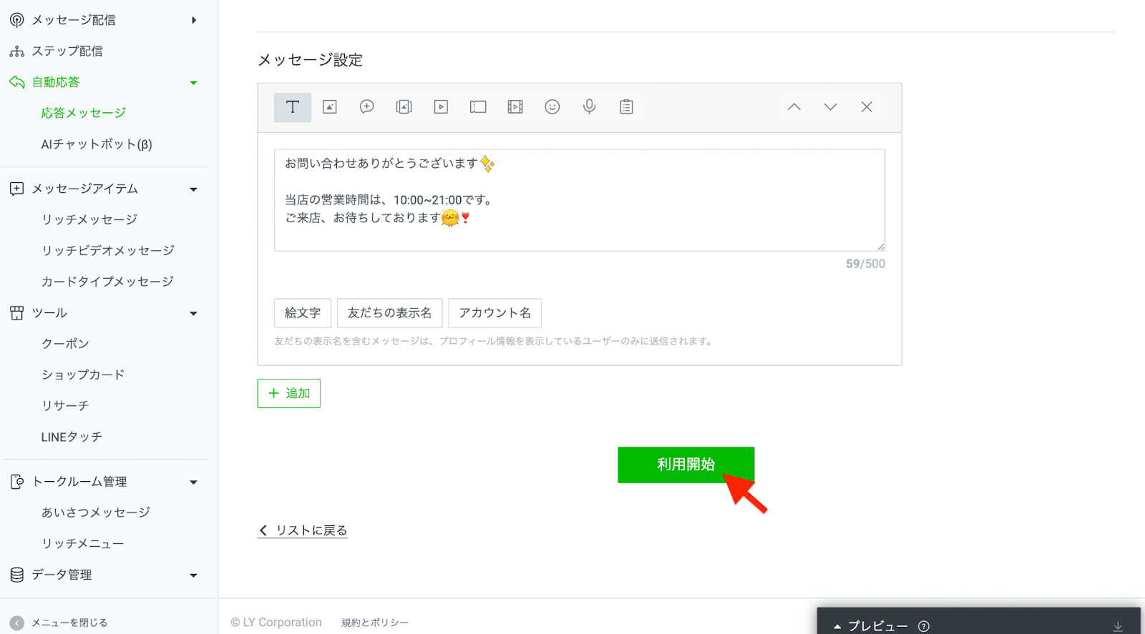
Task: Click the microphone voice message icon
Action: (589, 107)
